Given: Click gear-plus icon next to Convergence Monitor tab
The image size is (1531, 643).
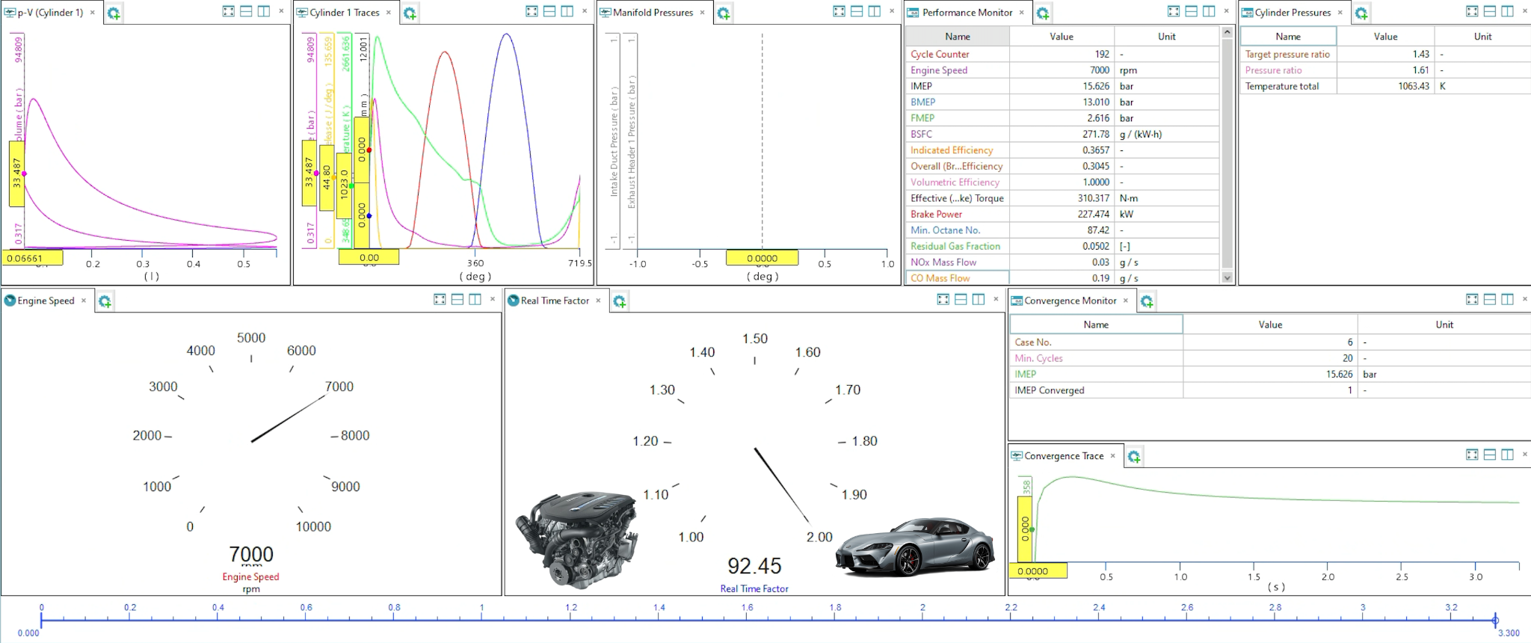Looking at the screenshot, I should pyautogui.click(x=1147, y=301).
